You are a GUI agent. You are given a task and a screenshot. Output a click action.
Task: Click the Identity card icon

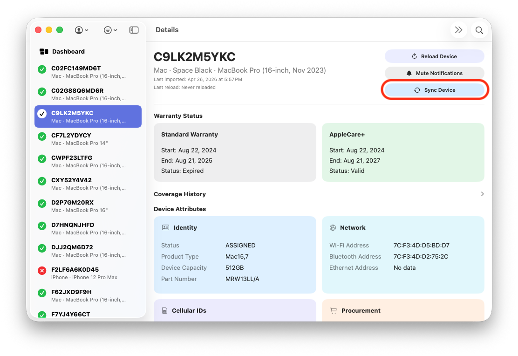tap(165, 227)
